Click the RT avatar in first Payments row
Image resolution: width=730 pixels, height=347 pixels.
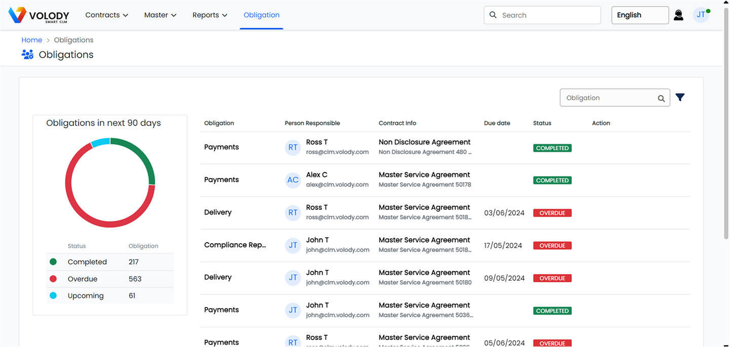[293, 147]
